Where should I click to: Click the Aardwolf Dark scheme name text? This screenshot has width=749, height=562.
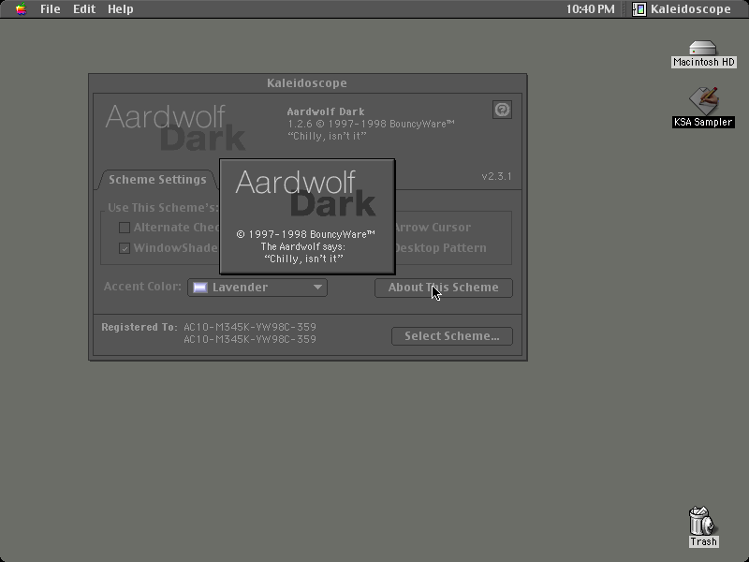coord(326,111)
